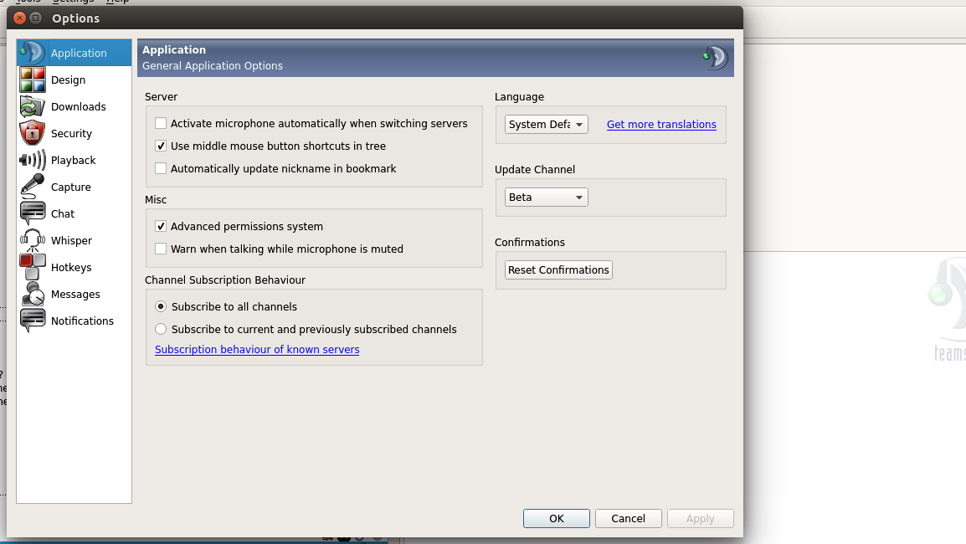Open the Chat options page
The height and width of the screenshot is (544, 966).
pyautogui.click(x=74, y=213)
